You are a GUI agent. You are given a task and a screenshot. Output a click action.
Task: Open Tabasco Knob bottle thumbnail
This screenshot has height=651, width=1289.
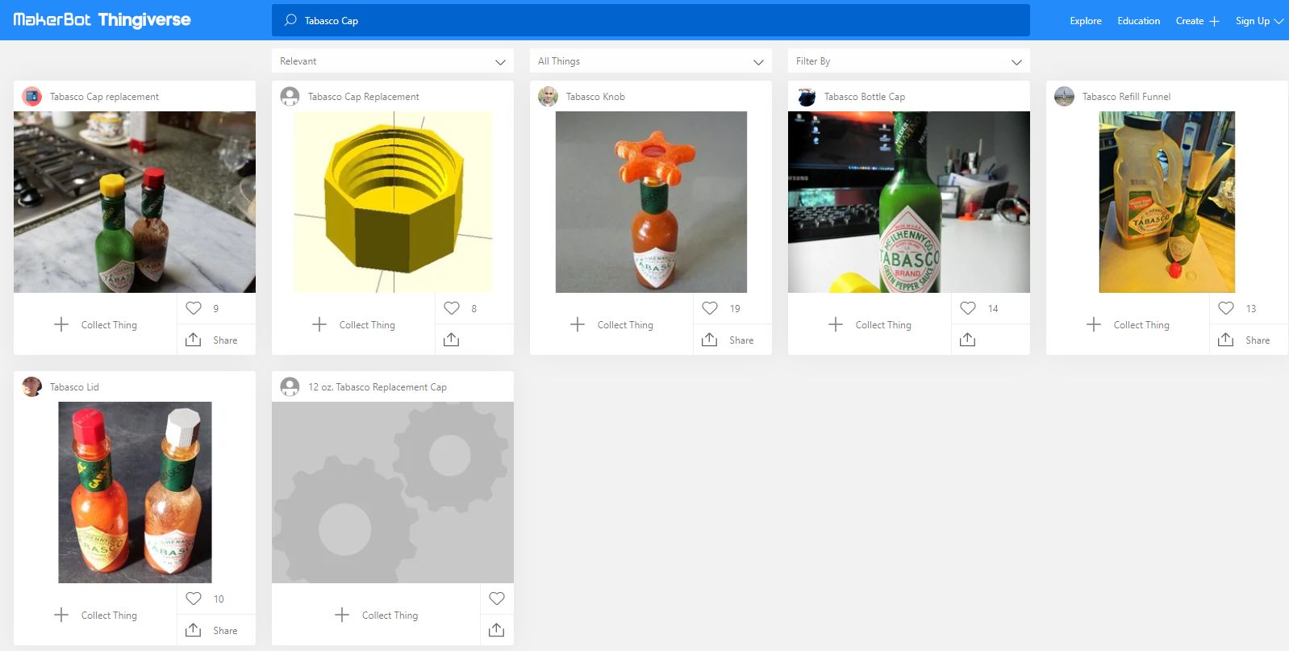tap(651, 202)
